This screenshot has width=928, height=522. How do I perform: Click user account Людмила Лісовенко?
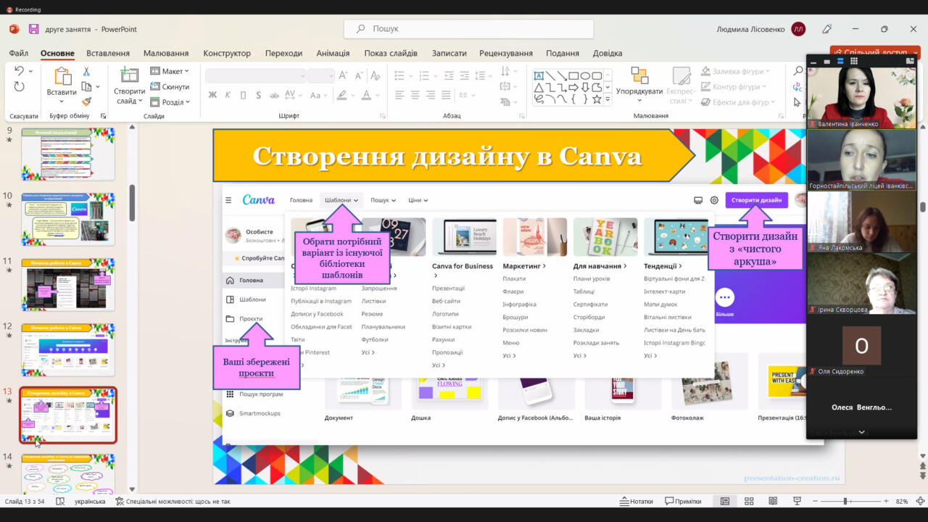coord(761,29)
